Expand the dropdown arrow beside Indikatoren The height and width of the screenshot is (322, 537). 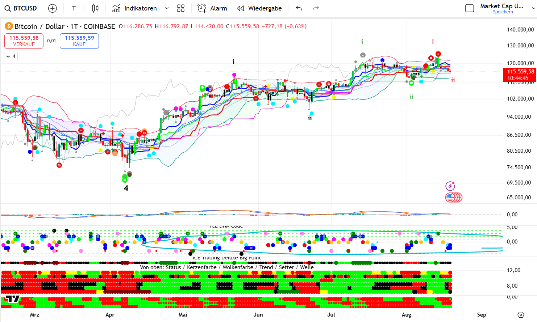coord(167,8)
